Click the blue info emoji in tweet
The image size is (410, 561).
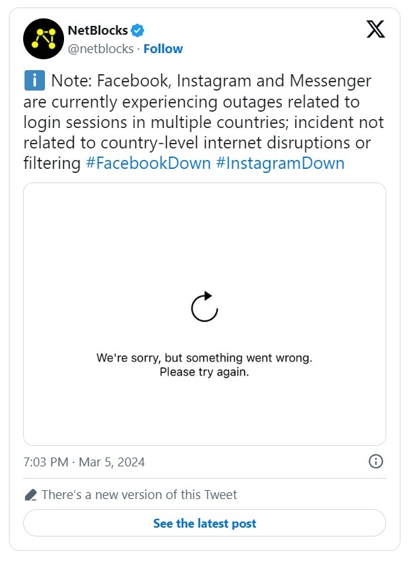pyautogui.click(x=33, y=82)
